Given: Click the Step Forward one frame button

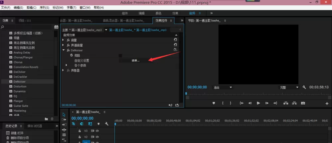Looking at the screenshot, I should 267,103.
